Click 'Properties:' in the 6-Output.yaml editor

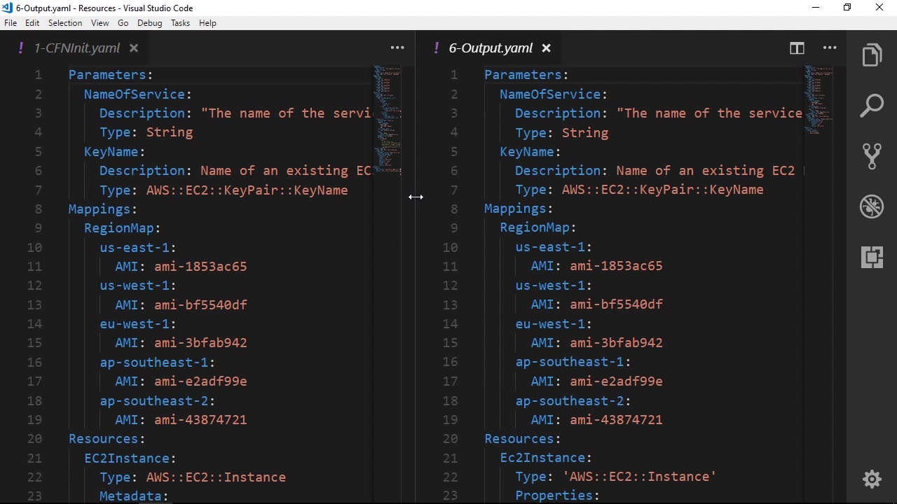coord(557,495)
